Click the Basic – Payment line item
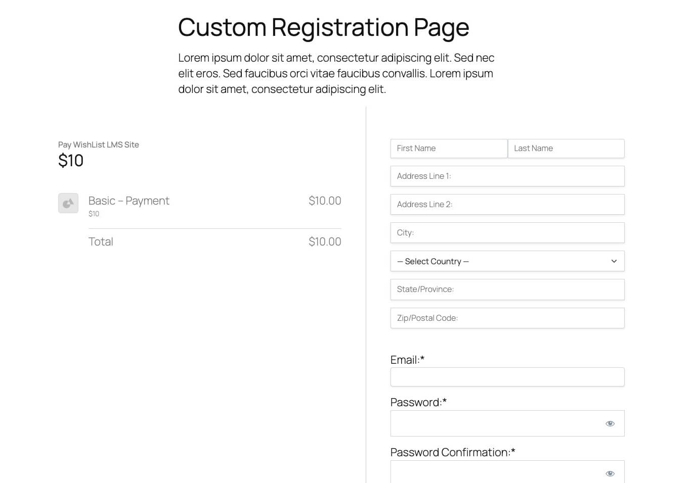 129,201
